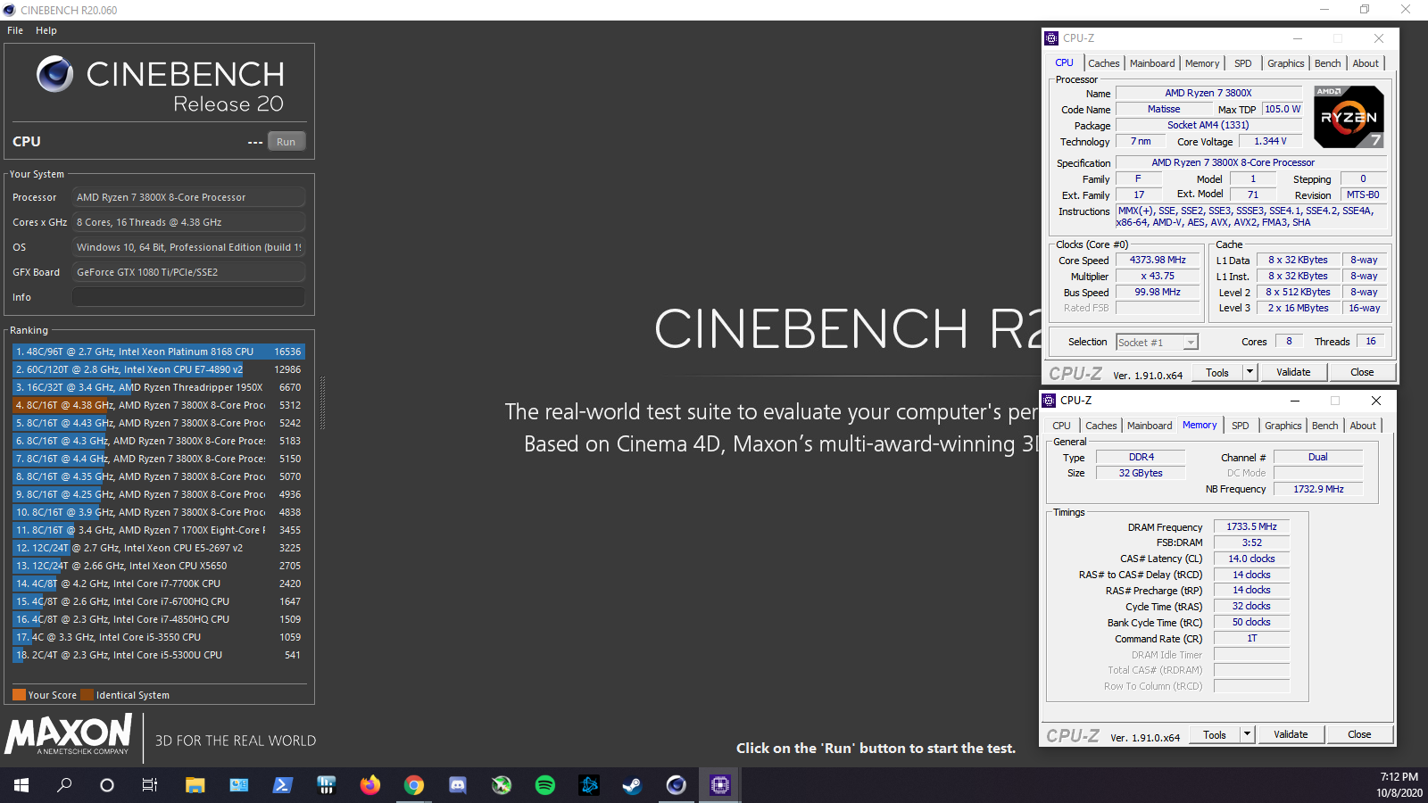The height and width of the screenshot is (803, 1428).
Task: Switch to Cinebench taskbar icon
Action: [x=676, y=785]
